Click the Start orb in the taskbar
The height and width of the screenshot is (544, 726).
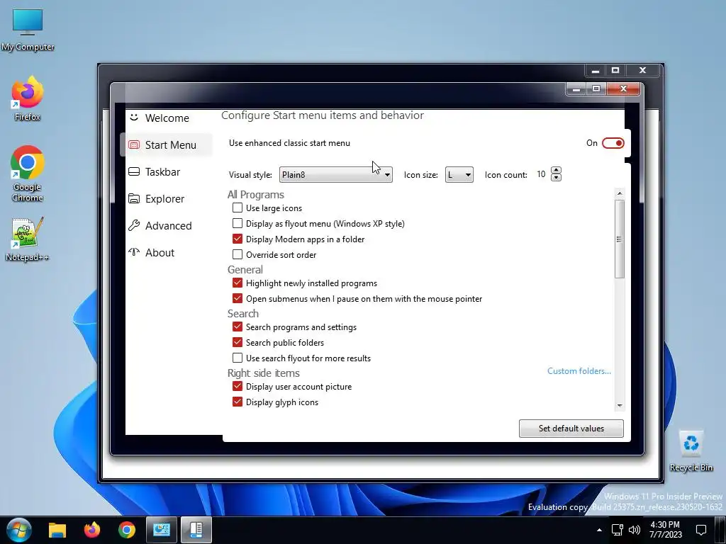tap(19, 530)
